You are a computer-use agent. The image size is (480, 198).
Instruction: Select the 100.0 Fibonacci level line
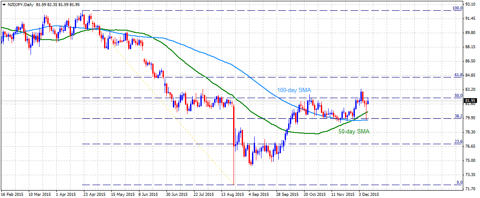[268, 10]
